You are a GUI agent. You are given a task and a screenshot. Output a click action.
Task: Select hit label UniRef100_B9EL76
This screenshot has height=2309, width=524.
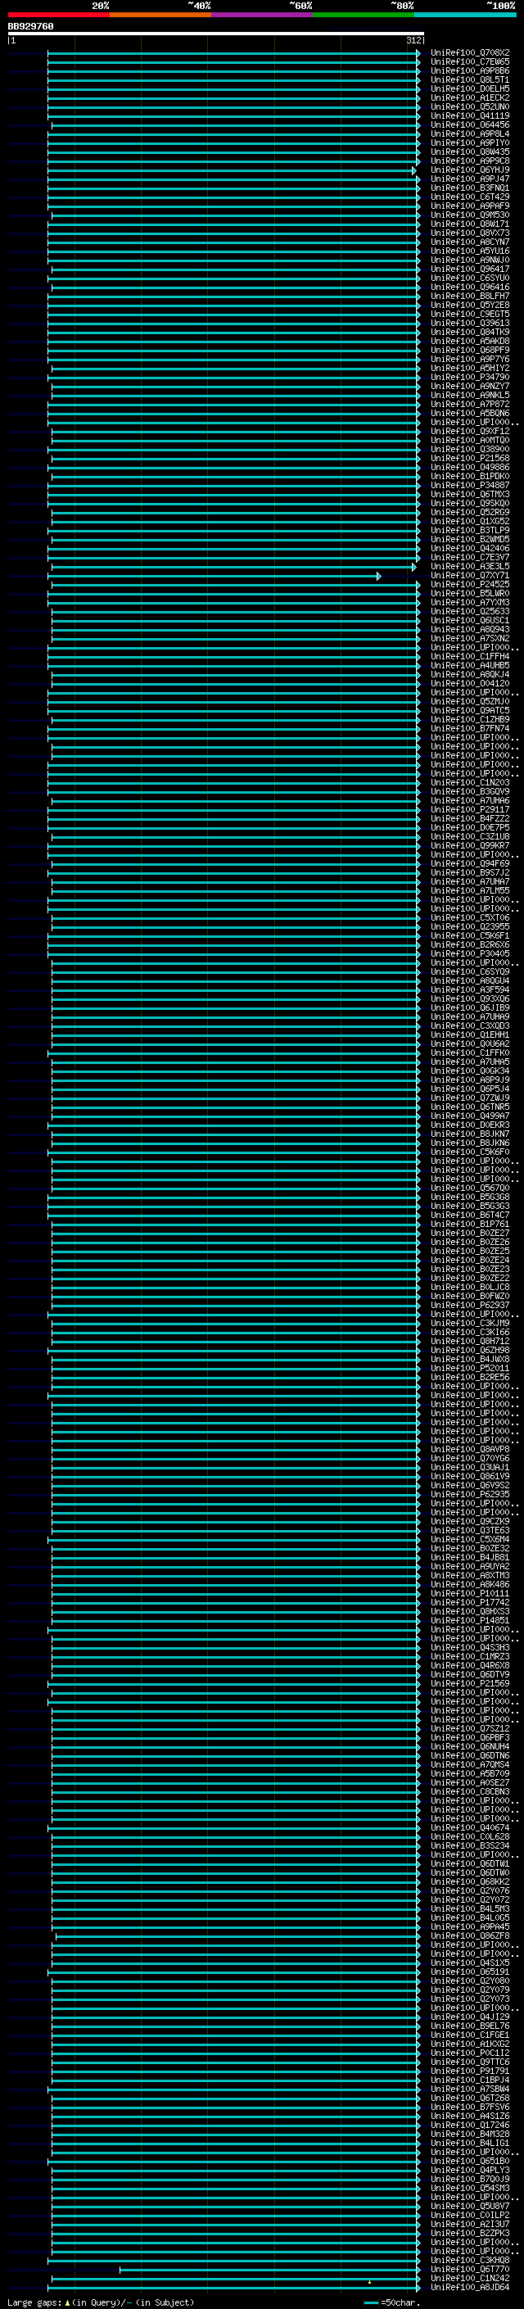tap(470, 2026)
